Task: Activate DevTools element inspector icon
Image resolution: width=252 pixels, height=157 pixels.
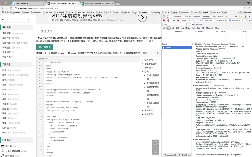Action: click(164, 17)
